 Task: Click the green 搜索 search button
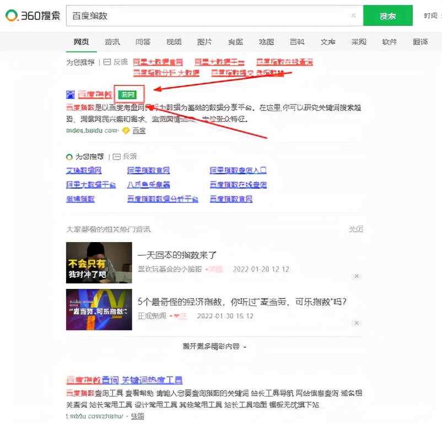coord(387,15)
